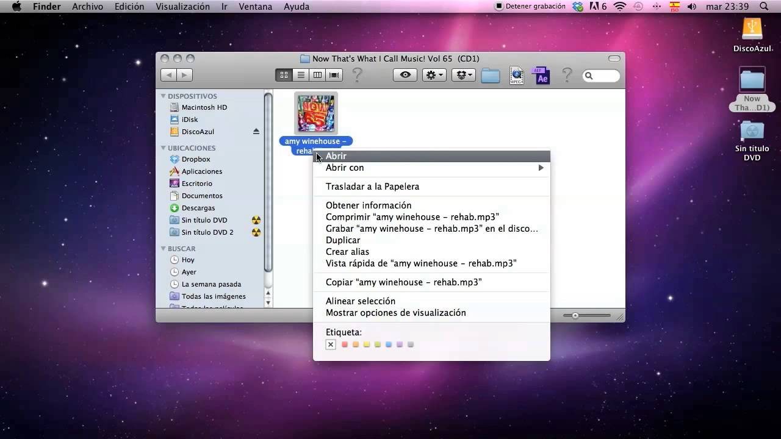Choose Comprimir amy winehouse rehab.mp3
781x439 pixels.
coord(431,217)
